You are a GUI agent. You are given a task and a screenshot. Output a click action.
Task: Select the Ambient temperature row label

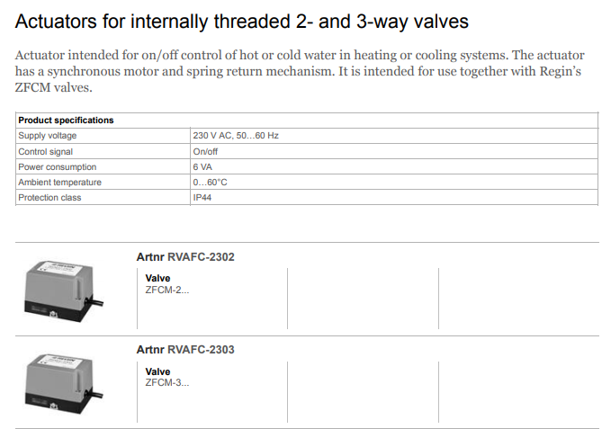59,182
